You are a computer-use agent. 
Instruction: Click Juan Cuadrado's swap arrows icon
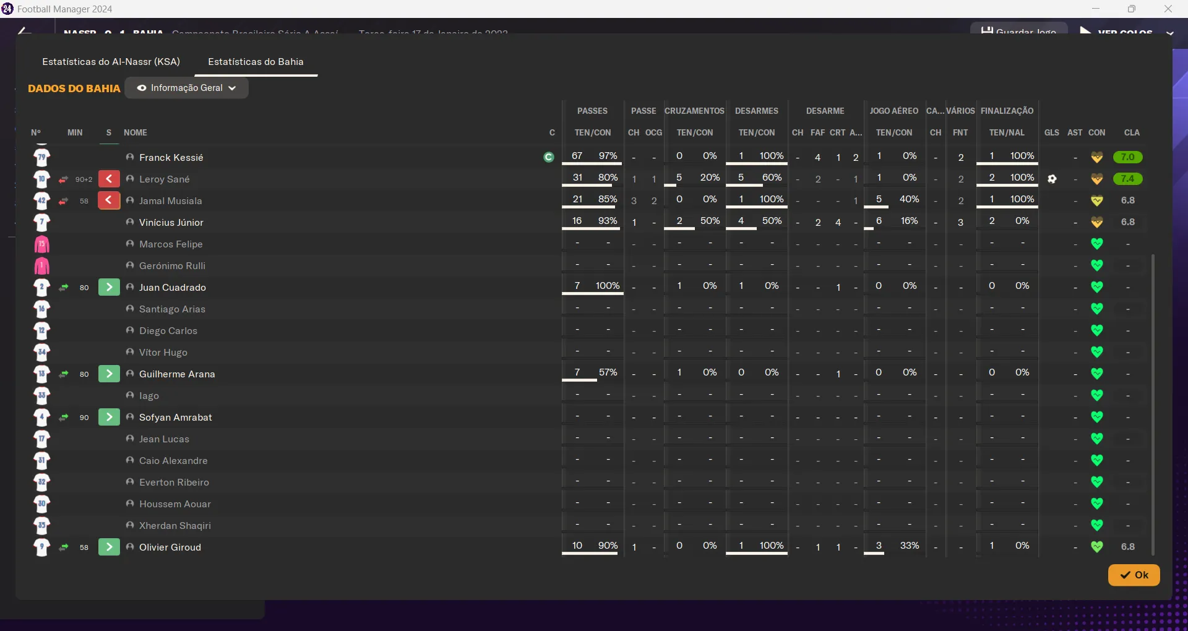pyautogui.click(x=63, y=287)
